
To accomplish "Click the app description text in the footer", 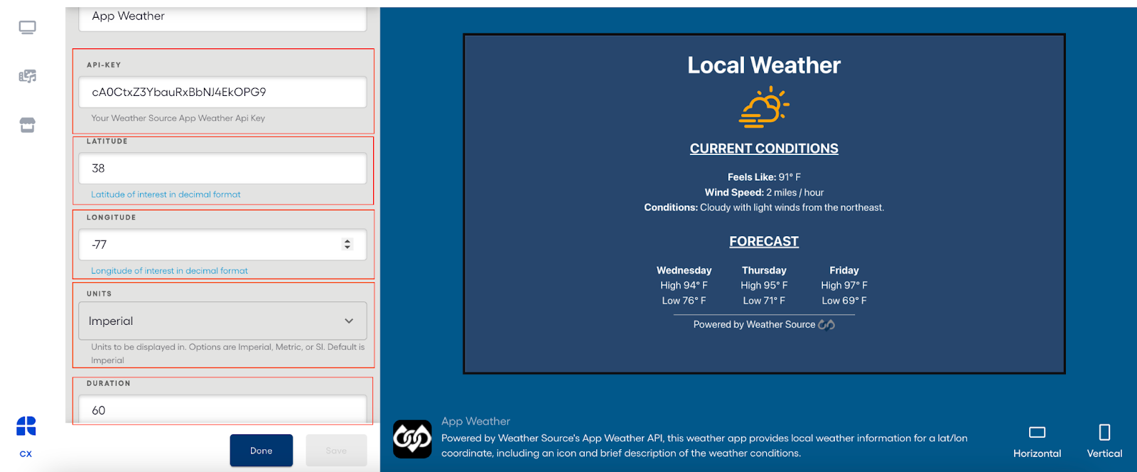I will (704, 446).
